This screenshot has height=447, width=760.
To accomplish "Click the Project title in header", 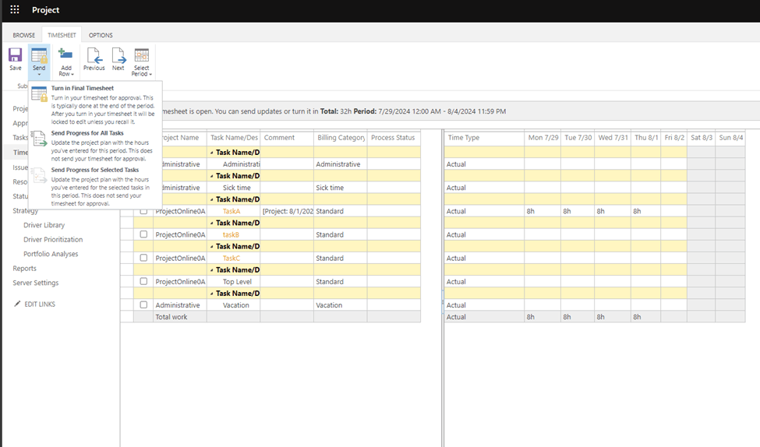I will click(x=45, y=9).
